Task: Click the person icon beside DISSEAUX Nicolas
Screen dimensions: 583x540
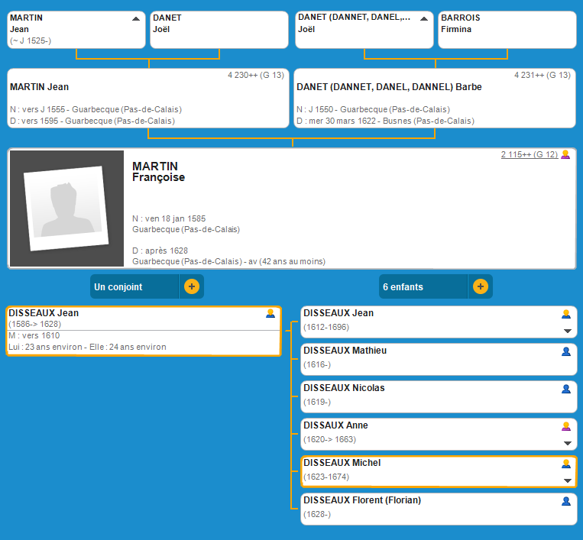Action: 566,389
